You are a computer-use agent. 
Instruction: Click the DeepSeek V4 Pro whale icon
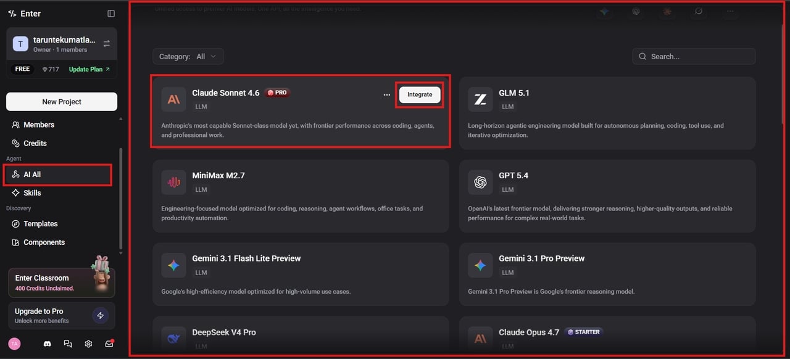tap(173, 338)
